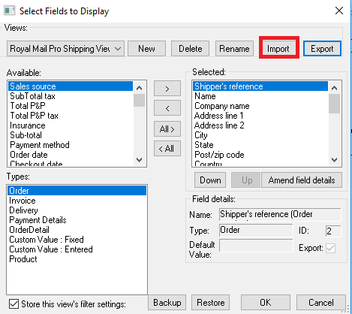Click the Amend field details button

pyautogui.click(x=302, y=180)
